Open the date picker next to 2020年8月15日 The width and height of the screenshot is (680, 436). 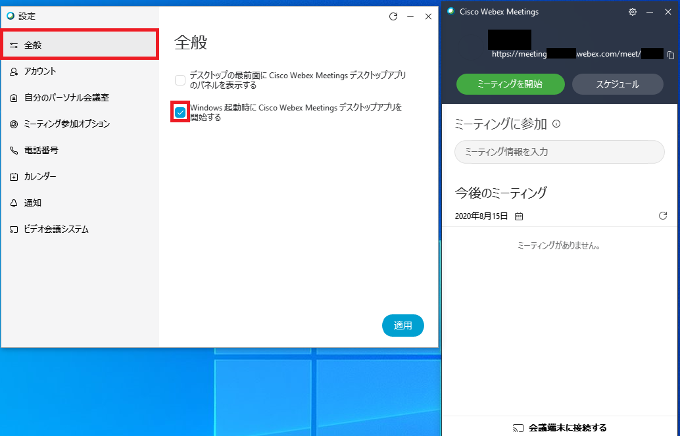point(518,216)
